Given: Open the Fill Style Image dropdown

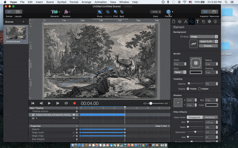Looking at the screenshot, I should point(204,37).
